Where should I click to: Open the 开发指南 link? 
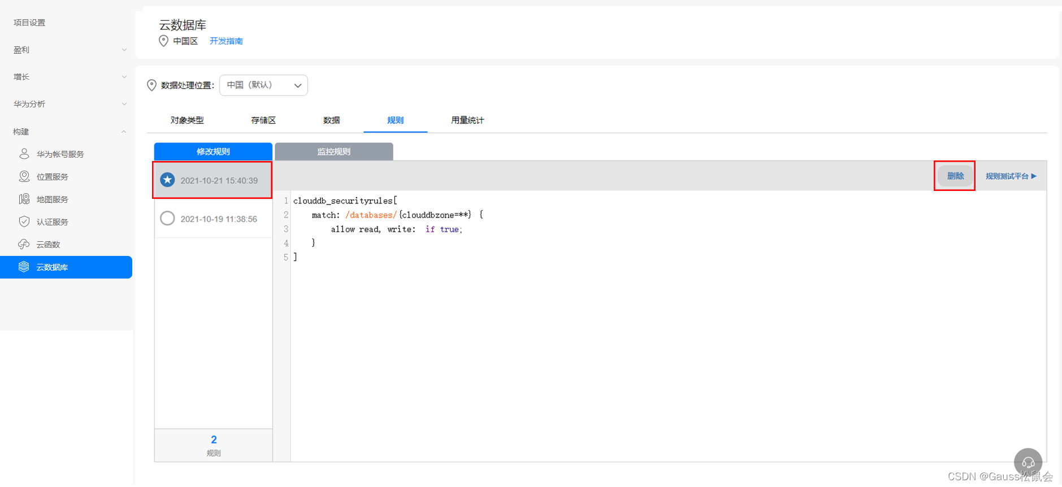226,41
